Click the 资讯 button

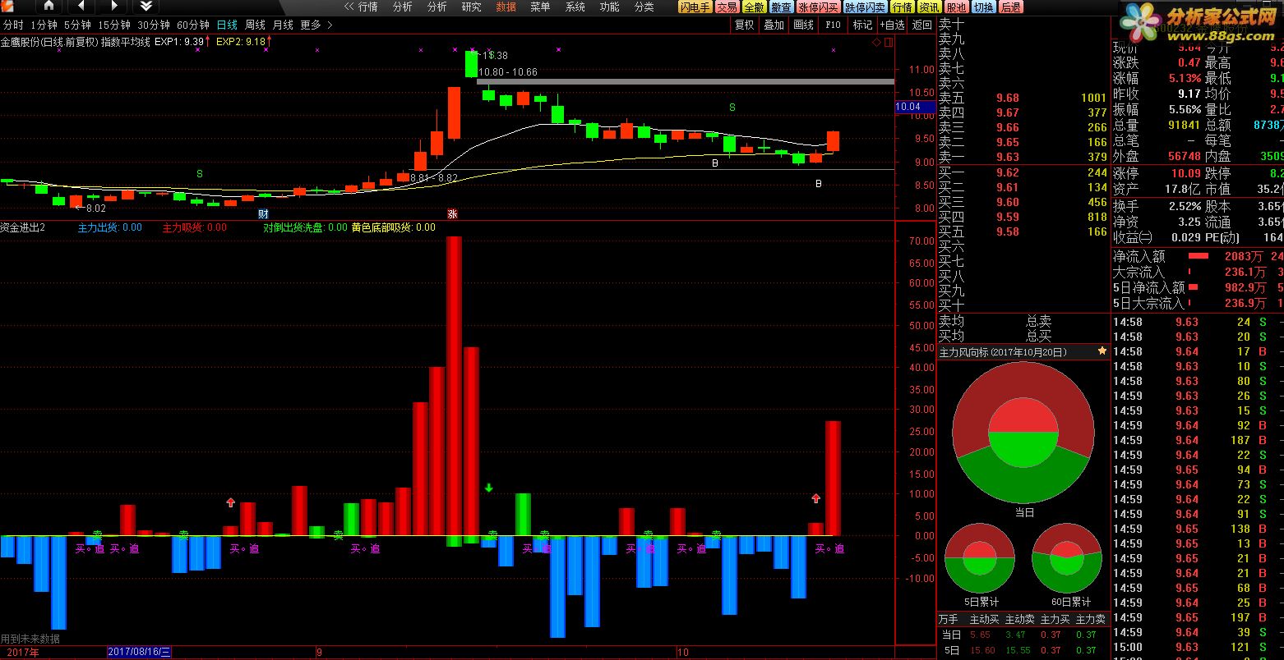click(x=929, y=7)
